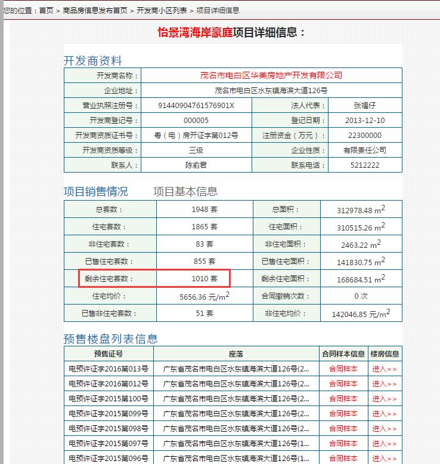View 合同样本 for permit 2016第012号
The height and width of the screenshot is (464, 440).
point(343,384)
